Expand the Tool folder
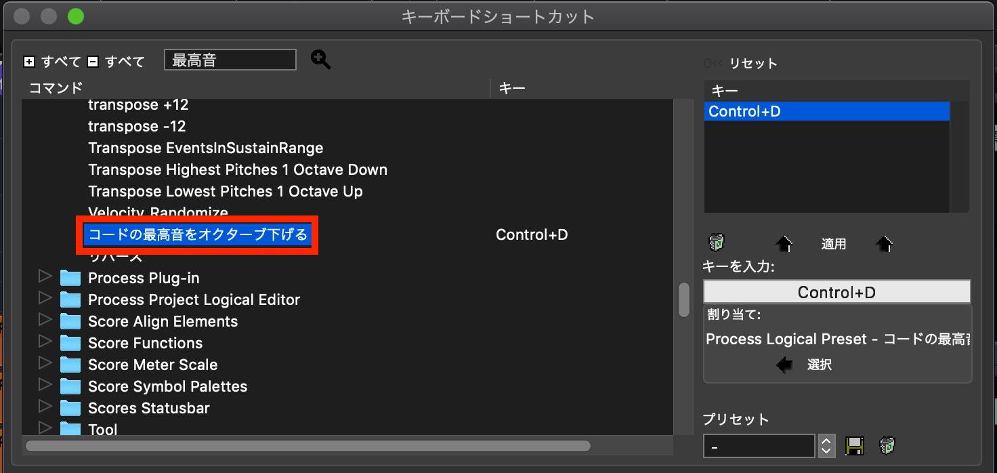This screenshot has height=473, width=997. (45, 427)
